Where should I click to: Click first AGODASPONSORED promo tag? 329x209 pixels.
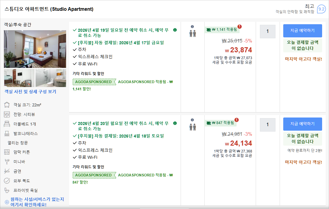(94, 82)
